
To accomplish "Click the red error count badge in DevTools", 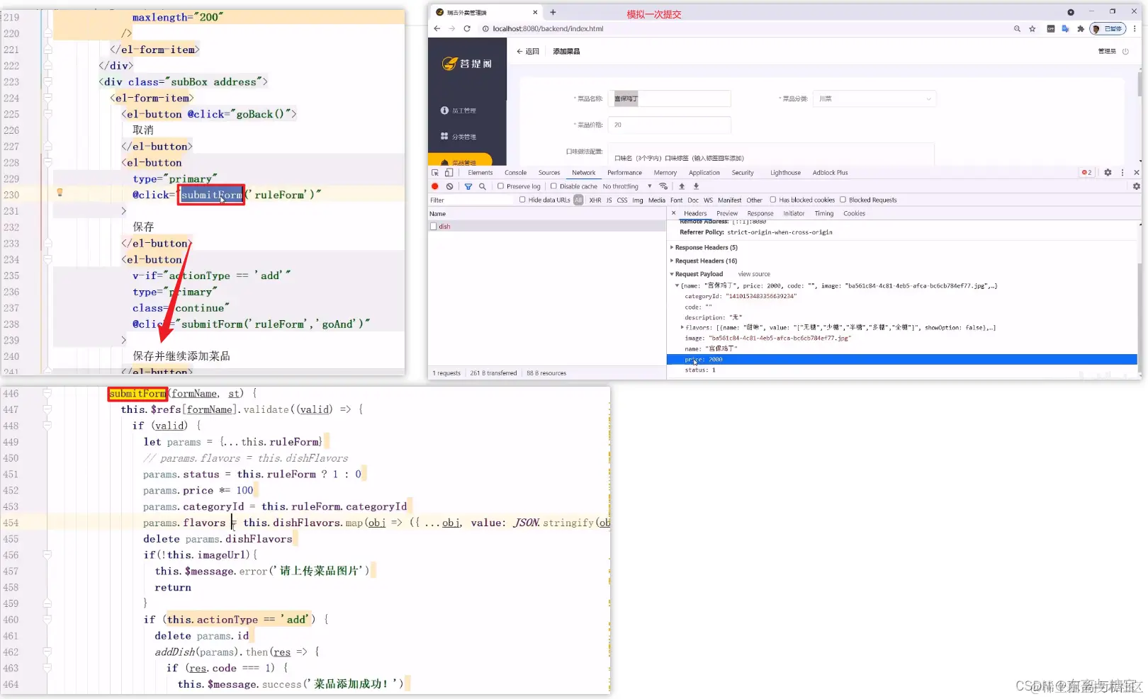I will click(x=1086, y=173).
